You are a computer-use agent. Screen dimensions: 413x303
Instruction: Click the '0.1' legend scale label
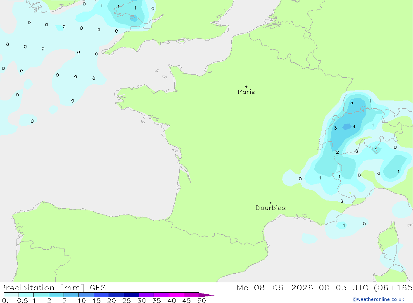7,301
